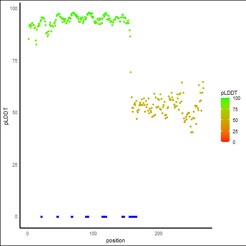This screenshot has height=246, width=246.
Task: Click the y-axis tick label 100 at top
Action: 14,8
